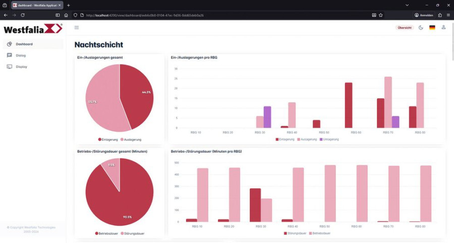Click the RBG 10 label in lower bar chart
Viewport: 454px width, 243px height.
coord(197,226)
